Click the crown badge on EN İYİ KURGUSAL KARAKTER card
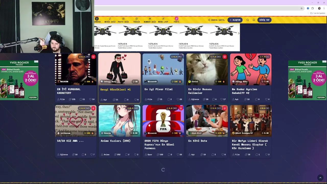Image resolution: width=327 pixels, height=184 pixels. pos(93,57)
